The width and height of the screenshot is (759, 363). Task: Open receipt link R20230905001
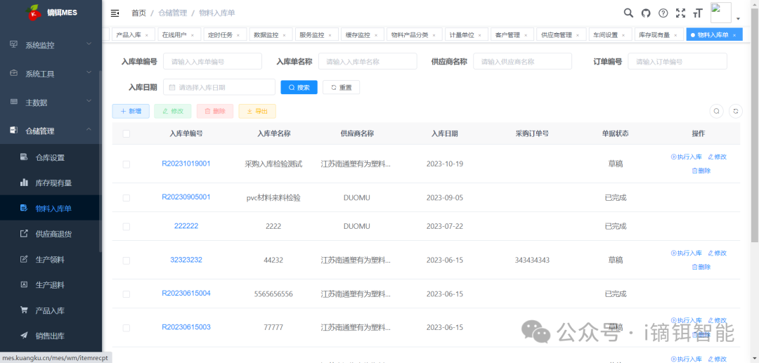click(x=186, y=197)
